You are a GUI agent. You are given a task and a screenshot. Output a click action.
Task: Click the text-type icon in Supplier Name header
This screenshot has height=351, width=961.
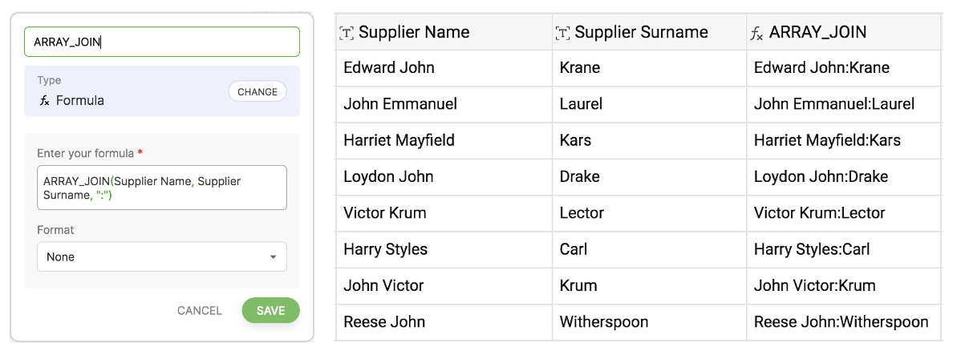347,33
